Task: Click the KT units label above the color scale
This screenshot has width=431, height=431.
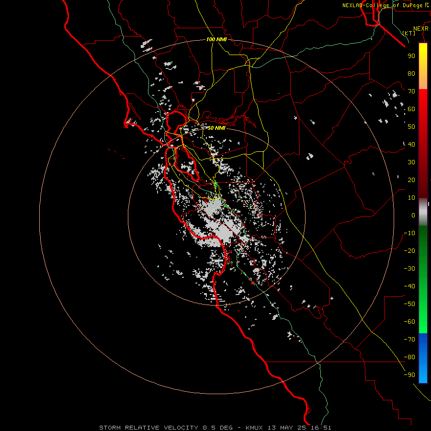Action: pyautogui.click(x=409, y=33)
